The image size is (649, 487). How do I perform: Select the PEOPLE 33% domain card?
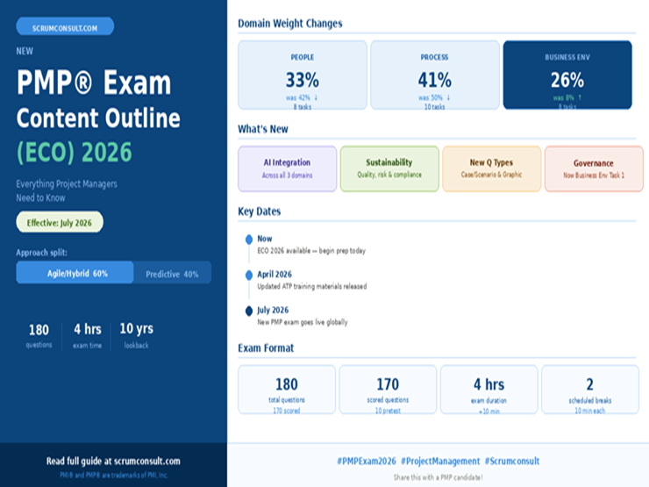[303, 75]
